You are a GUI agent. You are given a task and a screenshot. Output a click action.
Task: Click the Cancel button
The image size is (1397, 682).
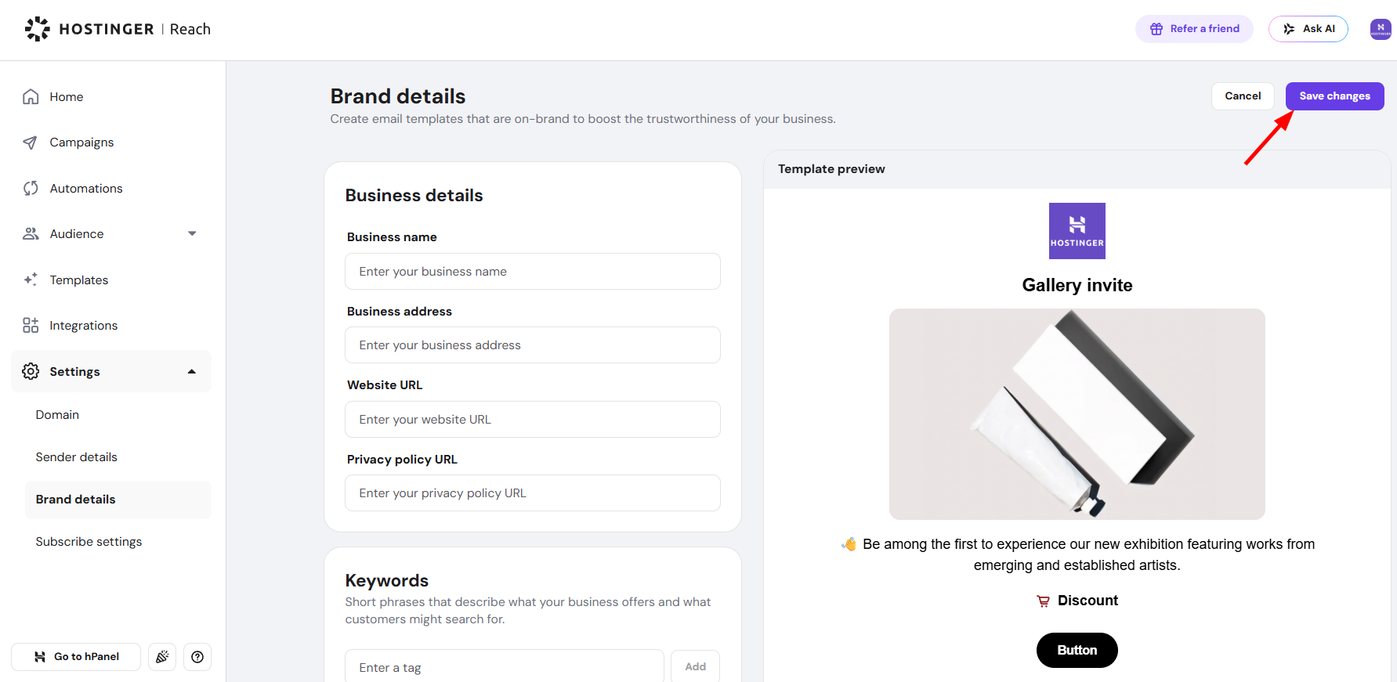pyautogui.click(x=1243, y=96)
